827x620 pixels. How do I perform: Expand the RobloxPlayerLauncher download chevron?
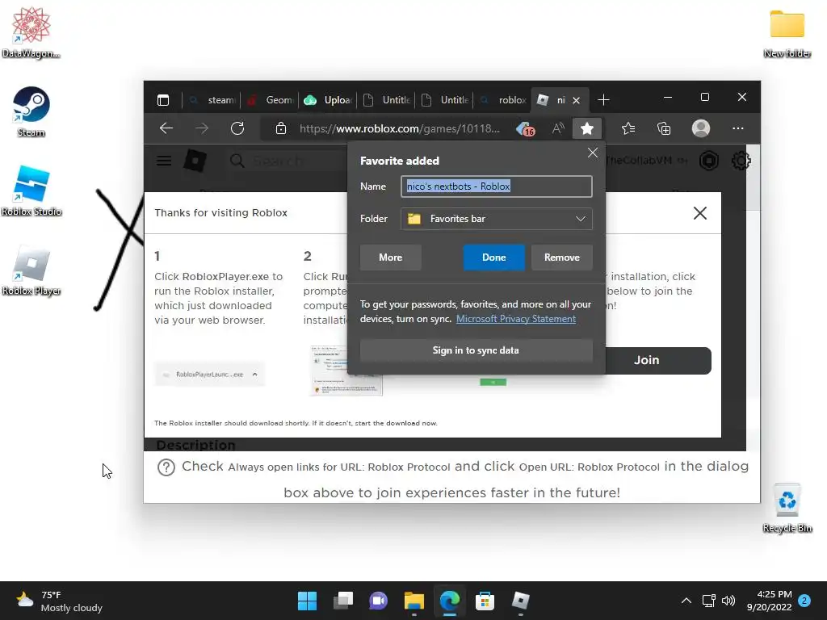pos(254,375)
